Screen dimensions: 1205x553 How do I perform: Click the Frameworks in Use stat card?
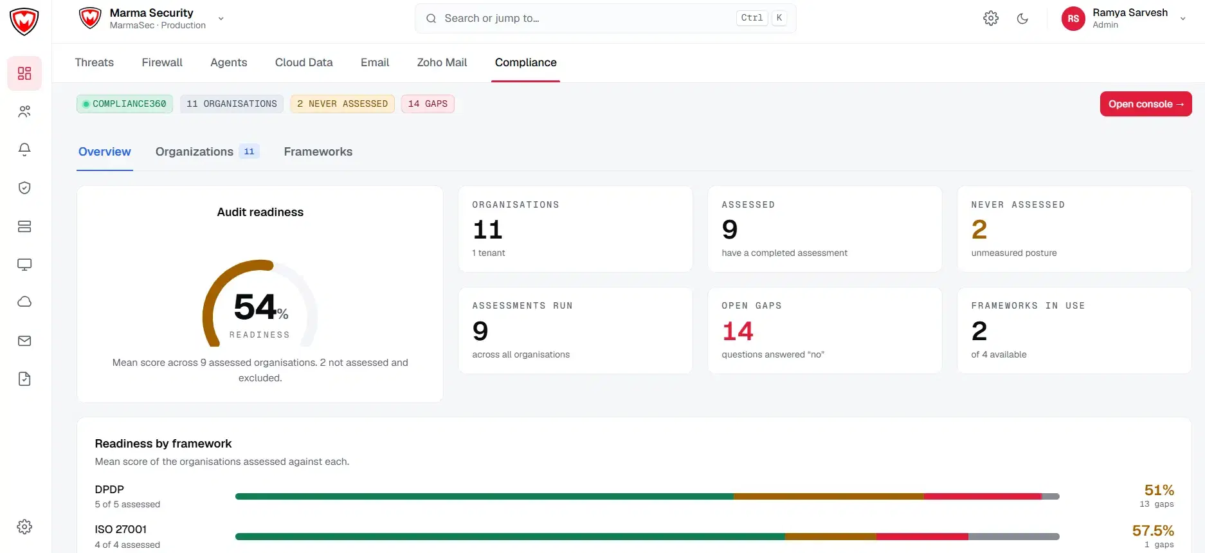(x=1074, y=331)
